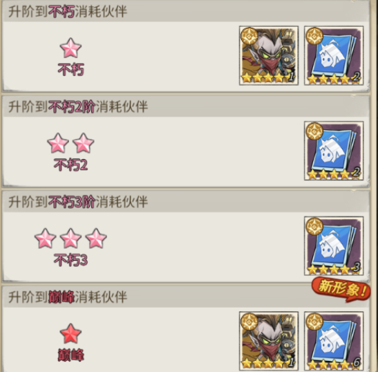Viewport: 378px width, 372px height.
Task: Tap the two pink stars above 不朽2
Action: tap(70, 143)
